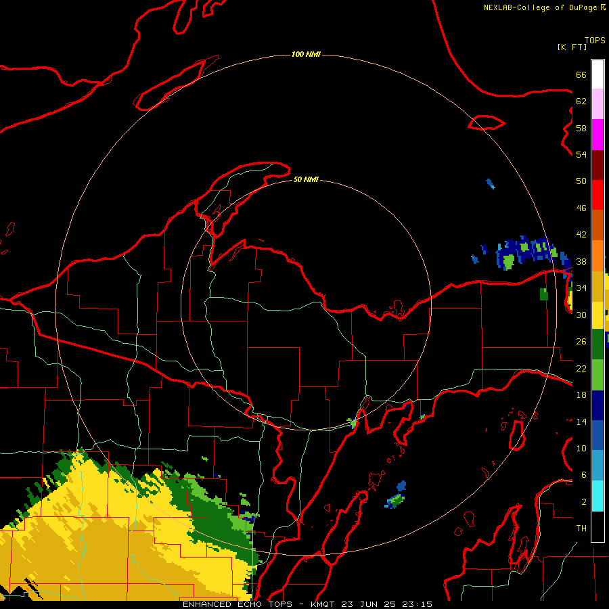
Task: Click the small green echo near eastern shore
Action: [544, 294]
